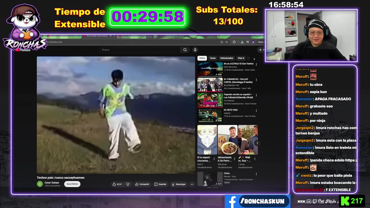Open Ciclos video thumbnail
The image size is (370, 208).
pyautogui.click(x=210, y=179)
